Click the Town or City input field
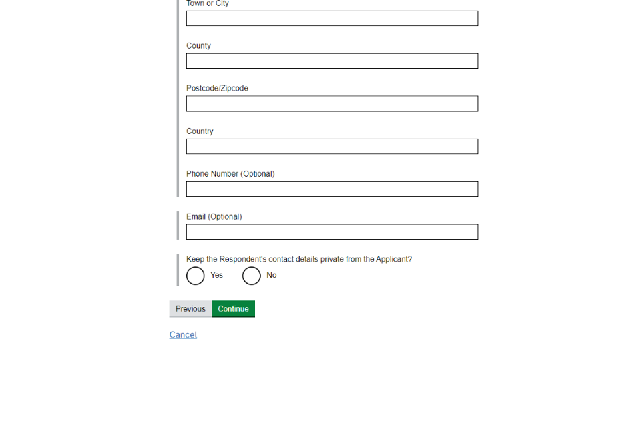Image resolution: width=641 pixels, height=427 pixels. click(x=332, y=19)
